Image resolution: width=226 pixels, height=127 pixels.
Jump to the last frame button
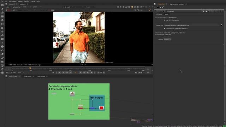[x=91, y=73]
